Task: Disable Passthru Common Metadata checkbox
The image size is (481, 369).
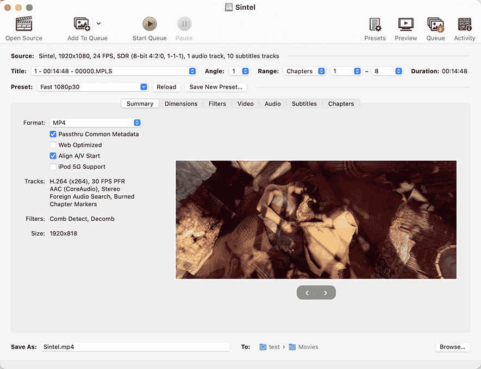Action: [53, 134]
